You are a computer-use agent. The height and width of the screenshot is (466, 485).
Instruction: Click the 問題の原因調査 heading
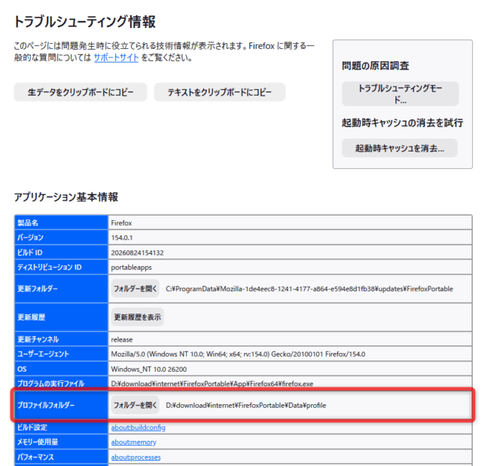tap(376, 66)
